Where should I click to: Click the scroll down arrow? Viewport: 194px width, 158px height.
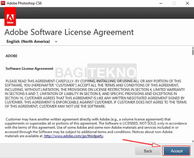click(193, 142)
